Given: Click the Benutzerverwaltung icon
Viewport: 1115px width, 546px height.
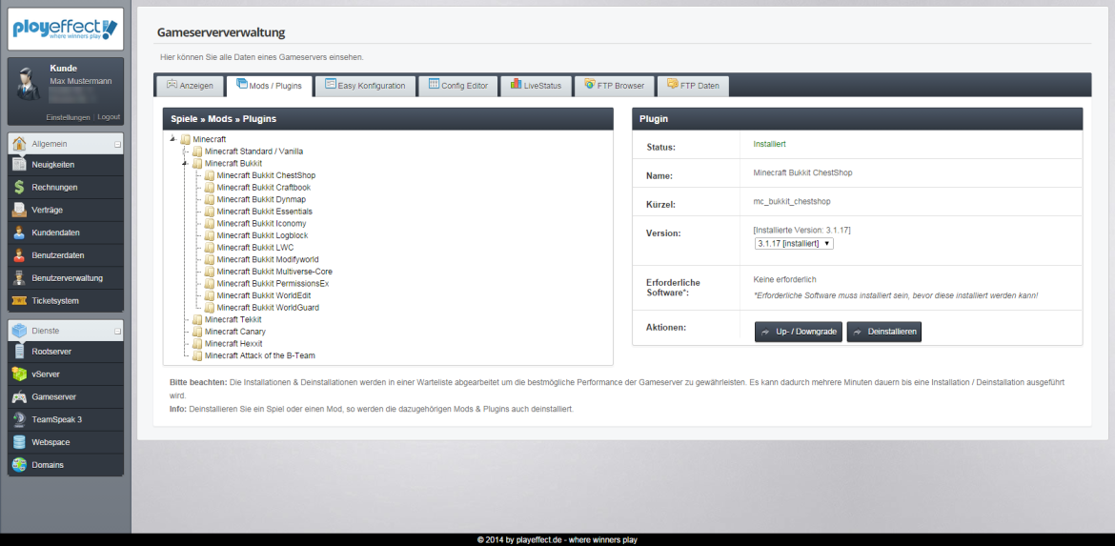Looking at the screenshot, I should coord(19,278).
